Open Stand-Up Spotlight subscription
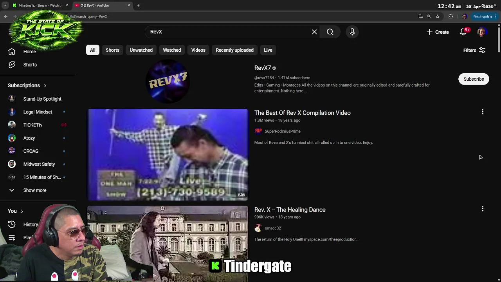501x282 pixels. tap(38, 99)
